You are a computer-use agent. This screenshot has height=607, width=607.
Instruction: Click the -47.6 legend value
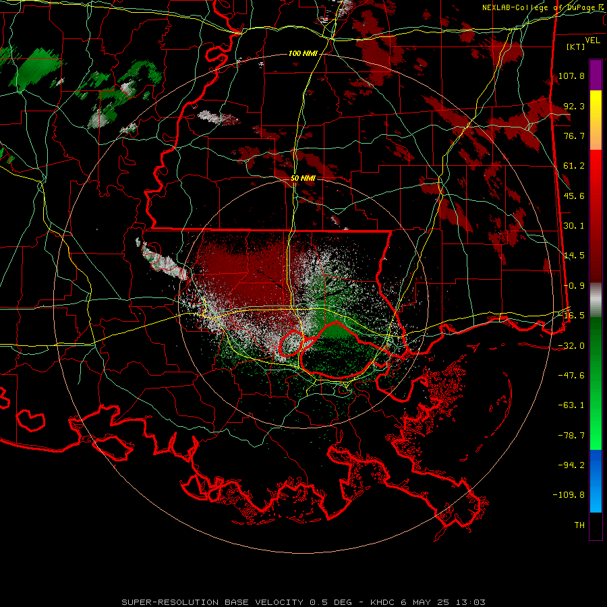pyautogui.click(x=571, y=376)
